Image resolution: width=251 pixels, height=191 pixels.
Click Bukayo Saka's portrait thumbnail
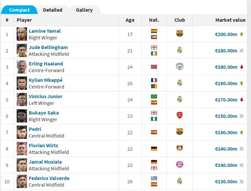coord(22,116)
